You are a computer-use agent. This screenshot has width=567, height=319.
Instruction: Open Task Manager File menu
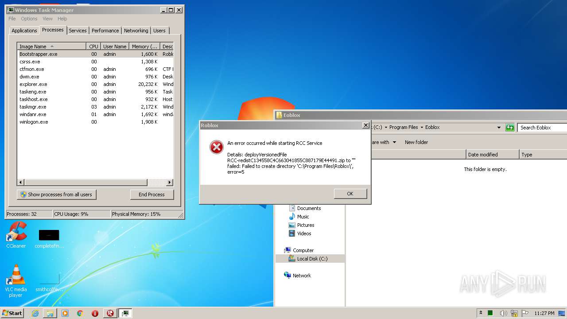[x=12, y=19]
